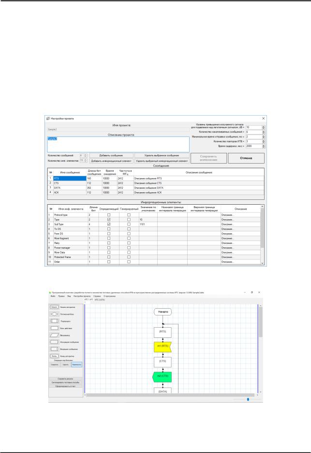Select the DATA row in messages table
Image resolution: width=311 pixels, height=453 pixels.
pyautogui.click(x=156, y=187)
